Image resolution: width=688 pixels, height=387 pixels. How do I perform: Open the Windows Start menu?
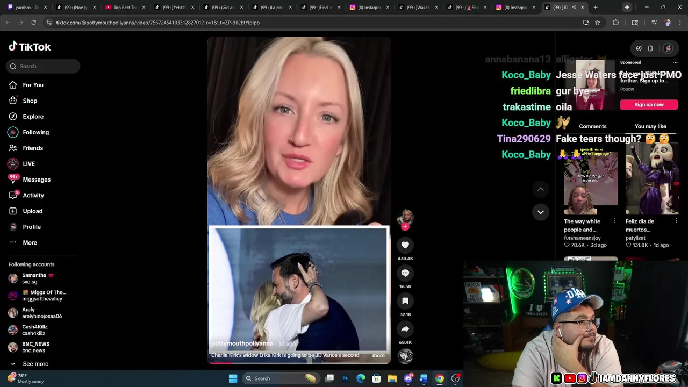pos(233,378)
